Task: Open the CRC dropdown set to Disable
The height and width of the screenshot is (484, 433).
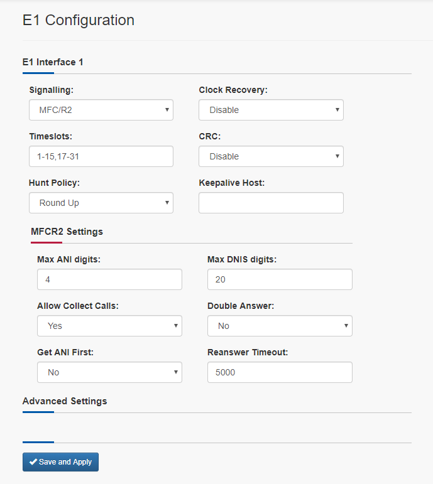Action: point(271,156)
